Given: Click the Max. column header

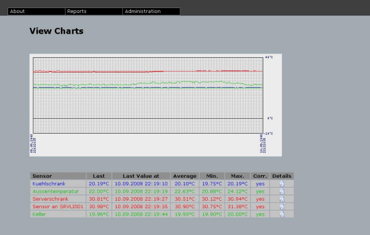Looking at the screenshot, I should 237,176.
